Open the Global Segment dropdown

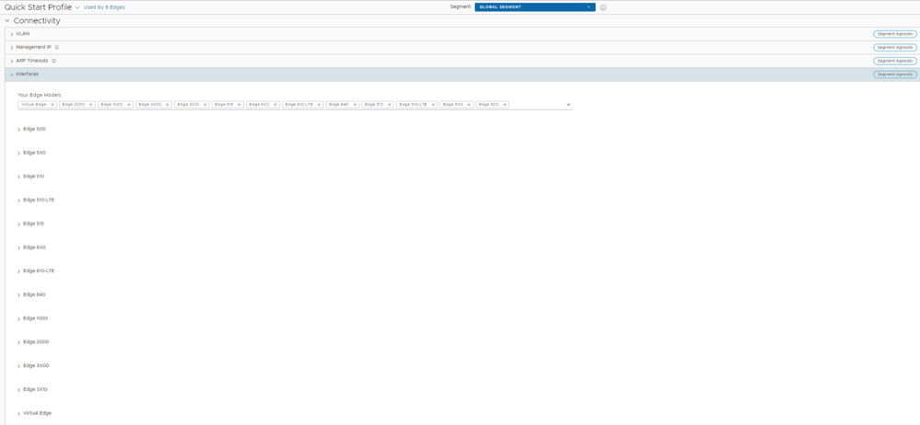tap(534, 7)
